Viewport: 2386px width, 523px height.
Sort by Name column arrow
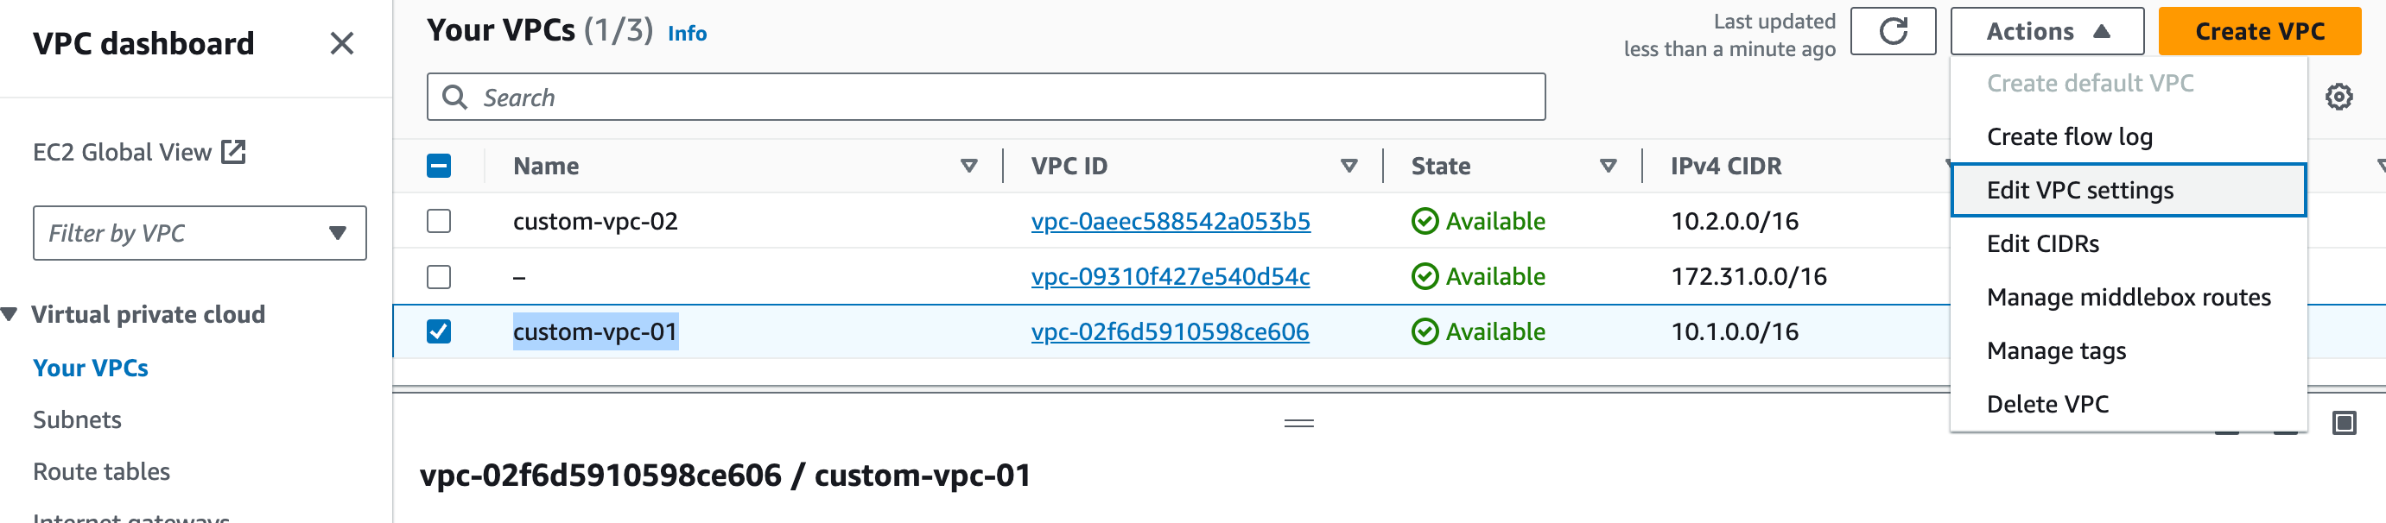pos(969,166)
